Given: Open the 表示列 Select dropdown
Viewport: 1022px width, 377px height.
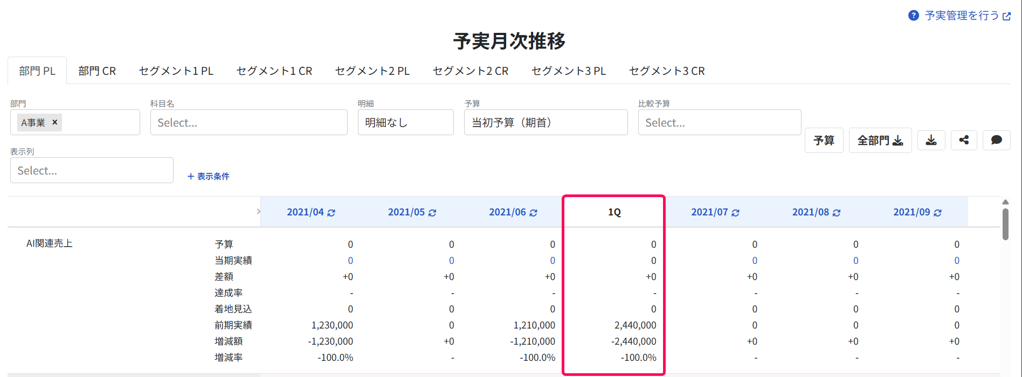Looking at the screenshot, I should pos(92,170).
